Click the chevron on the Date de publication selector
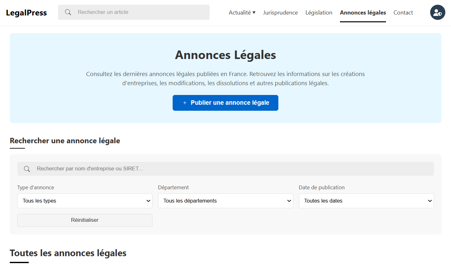This screenshot has width=451, height=271. 430,201
